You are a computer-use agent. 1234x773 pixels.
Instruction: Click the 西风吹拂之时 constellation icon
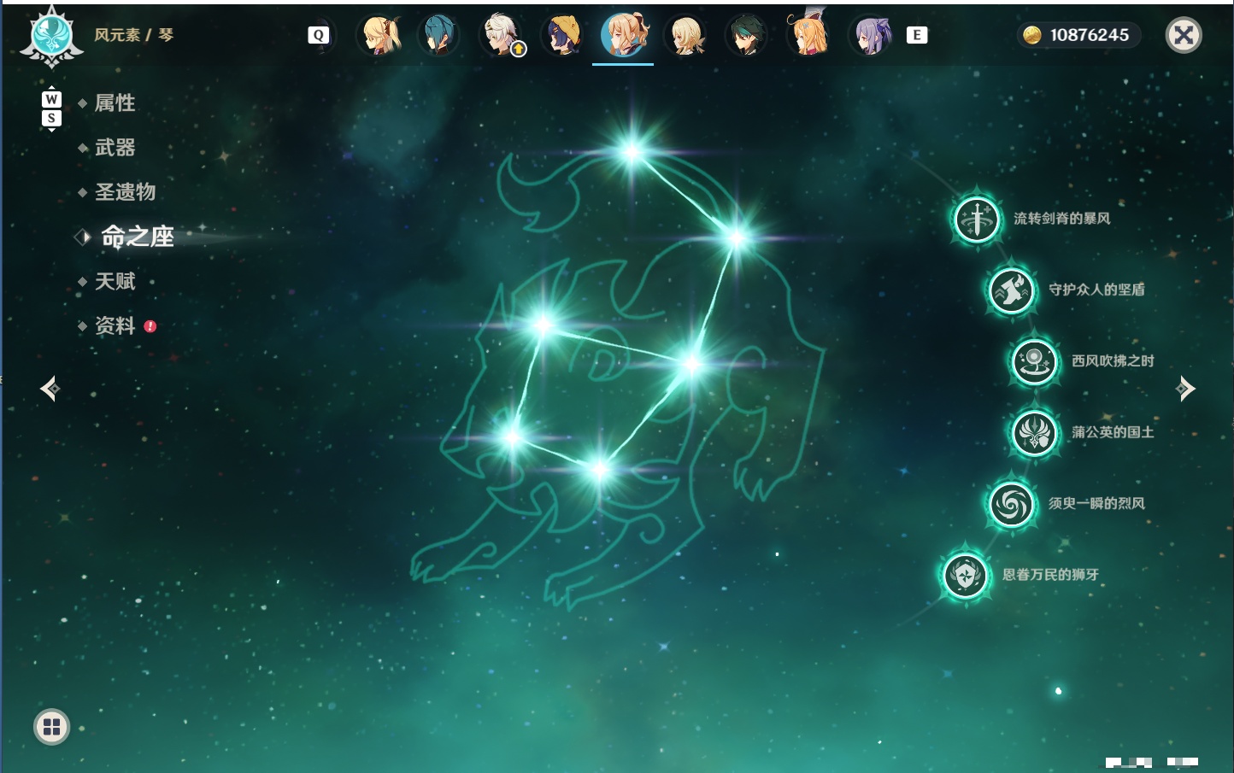(1035, 361)
